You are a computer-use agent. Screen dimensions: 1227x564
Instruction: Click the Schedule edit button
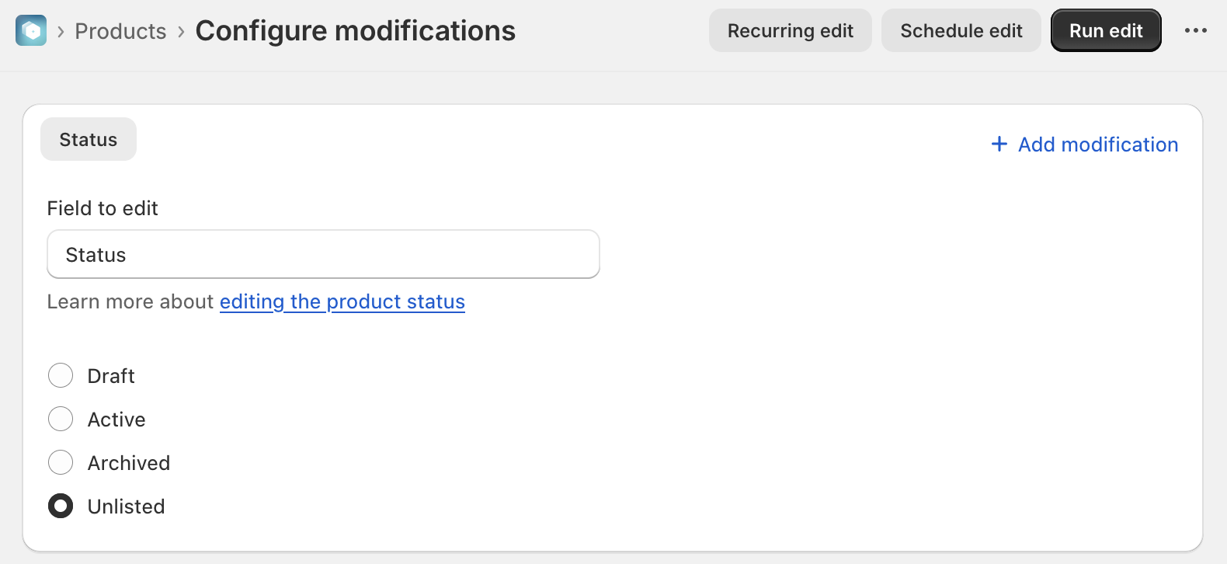(961, 31)
